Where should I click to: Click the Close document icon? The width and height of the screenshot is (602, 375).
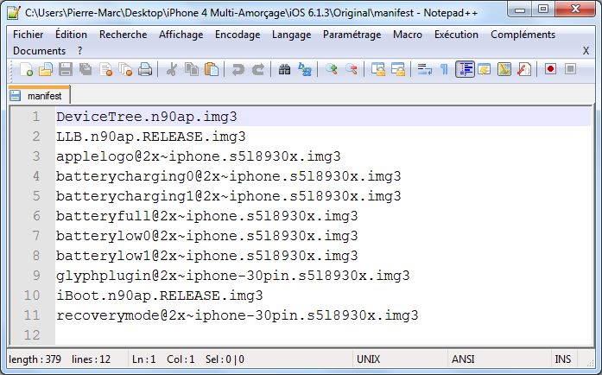[105, 69]
